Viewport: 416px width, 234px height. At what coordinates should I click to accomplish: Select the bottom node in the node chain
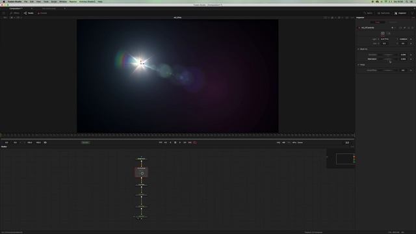[x=141, y=216]
